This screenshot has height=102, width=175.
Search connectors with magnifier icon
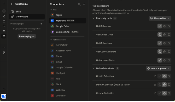click(x=79, y=4)
